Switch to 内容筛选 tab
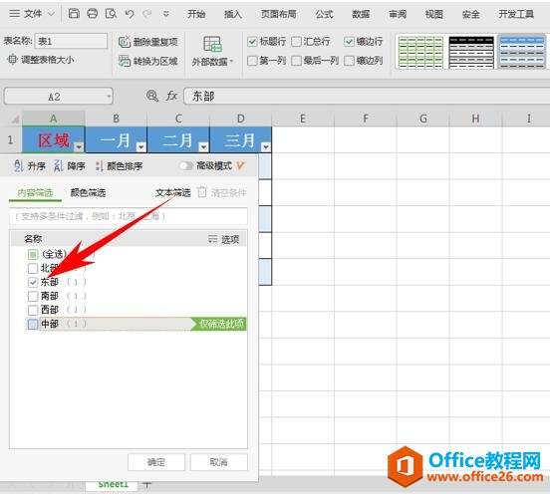The height and width of the screenshot is (494, 550). click(x=35, y=193)
